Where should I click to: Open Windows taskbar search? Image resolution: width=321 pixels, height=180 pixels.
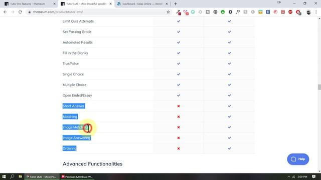click(x=12, y=176)
